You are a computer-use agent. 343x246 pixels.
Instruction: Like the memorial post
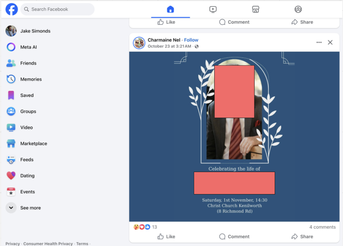tap(166, 236)
